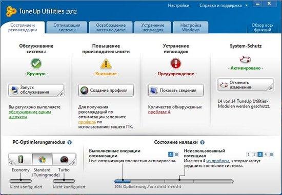The image size is (282, 195).
Task: Show page 1 of Выполненные операции
Action: [171, 154]
